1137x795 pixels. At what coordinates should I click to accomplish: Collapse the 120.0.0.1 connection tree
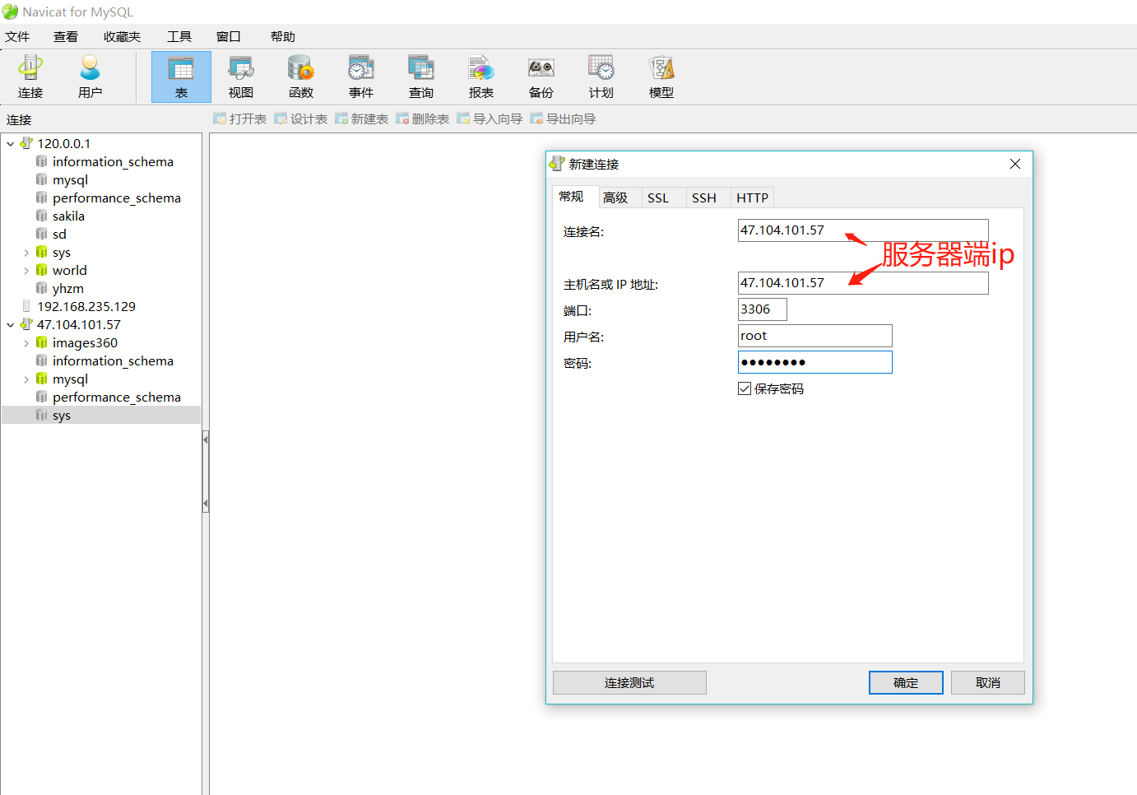(x=10, y=144)
